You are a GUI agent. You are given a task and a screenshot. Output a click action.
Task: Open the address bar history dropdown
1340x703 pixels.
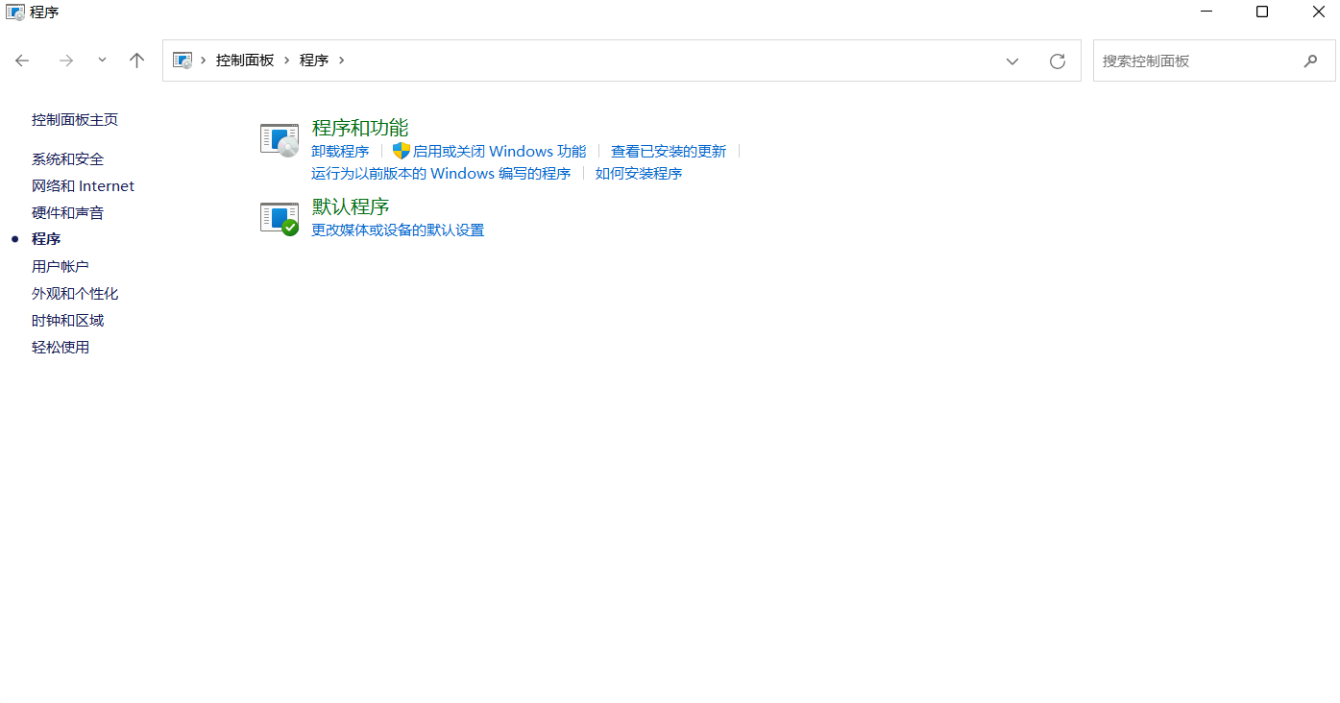[1012, 61]
